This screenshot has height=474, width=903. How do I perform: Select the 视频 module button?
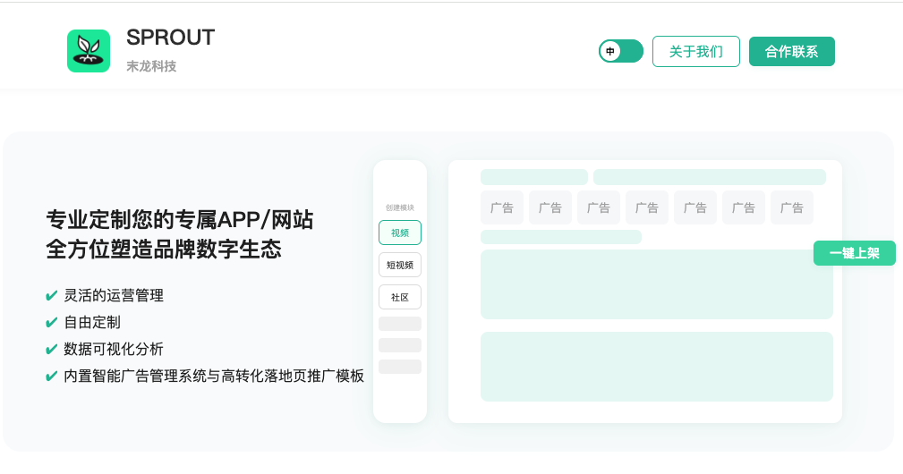click(400, 233)
